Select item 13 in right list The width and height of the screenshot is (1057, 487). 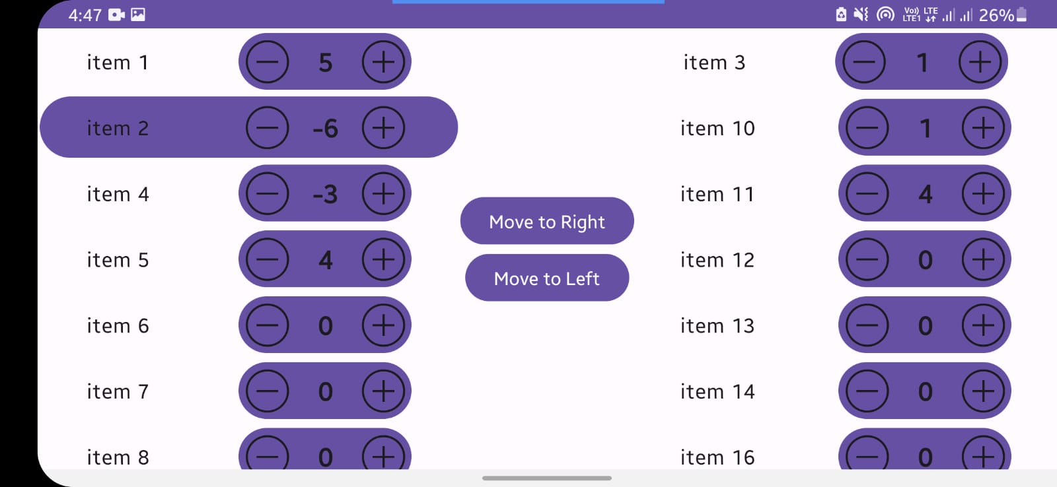tap(717, 326)
